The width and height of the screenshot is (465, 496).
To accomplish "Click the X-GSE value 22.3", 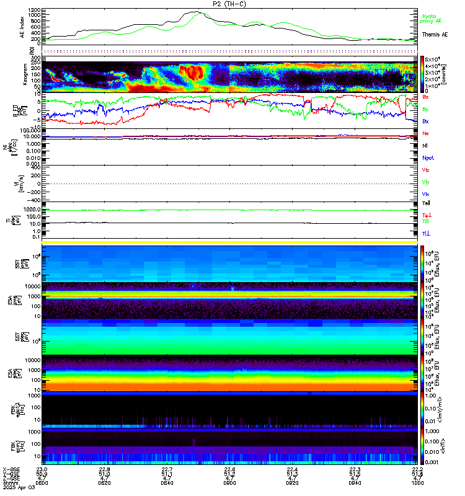I will pos(355,469).
